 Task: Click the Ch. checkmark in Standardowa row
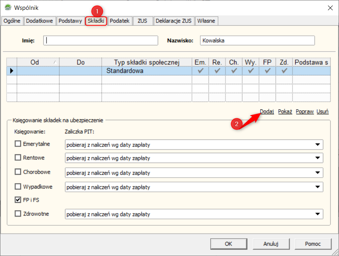234,70
